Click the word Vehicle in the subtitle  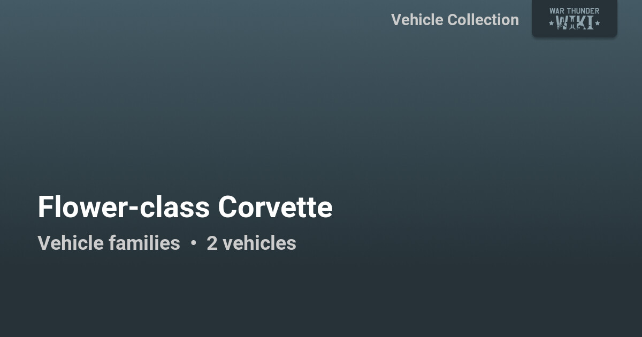(71, 243)
